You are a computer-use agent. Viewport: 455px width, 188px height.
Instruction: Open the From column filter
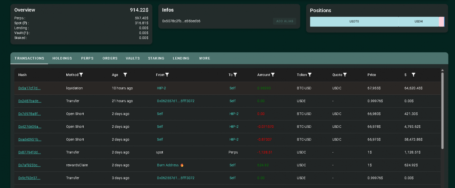(167, 75)
